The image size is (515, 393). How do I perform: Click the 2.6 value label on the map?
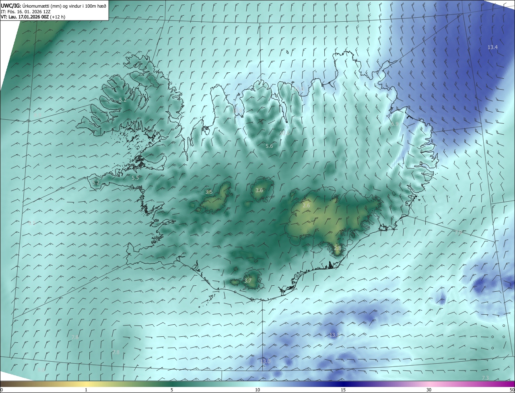coord(306,206)
